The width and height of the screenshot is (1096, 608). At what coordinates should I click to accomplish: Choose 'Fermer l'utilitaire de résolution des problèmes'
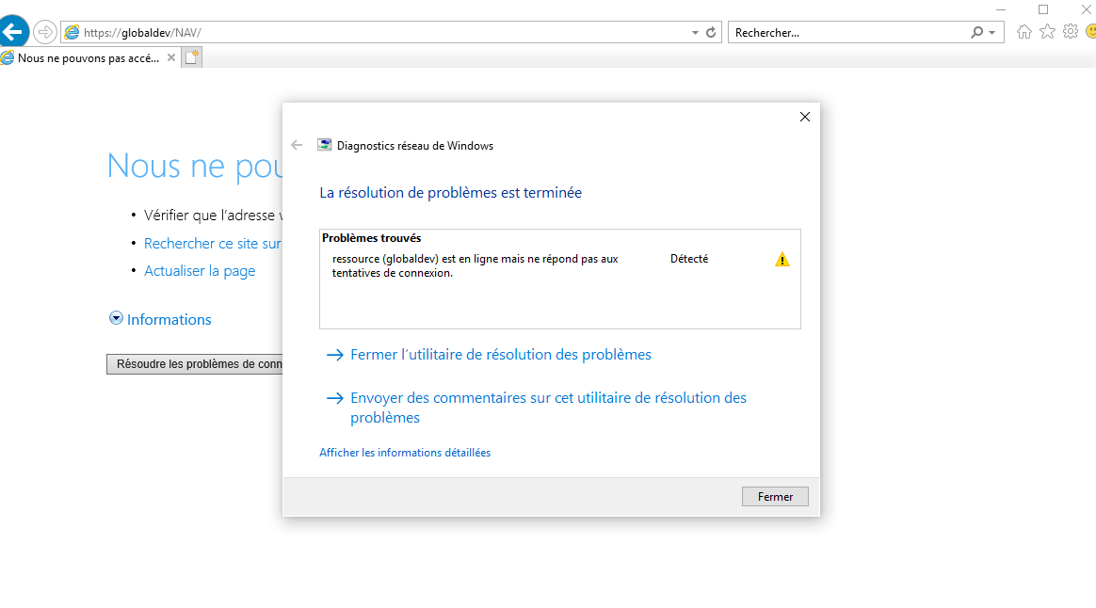pyautogui.click(x=501, y=354)
